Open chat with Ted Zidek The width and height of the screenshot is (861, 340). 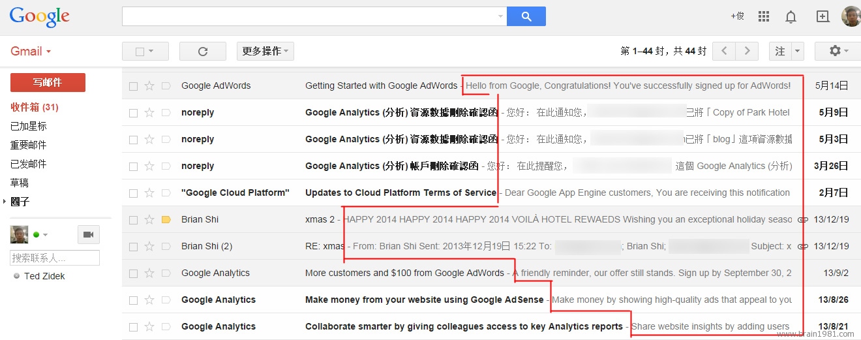(x=44, y=276)
